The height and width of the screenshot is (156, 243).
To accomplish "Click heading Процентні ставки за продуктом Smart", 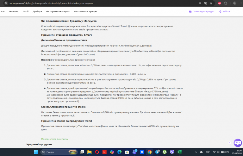I will click(66, 35).
